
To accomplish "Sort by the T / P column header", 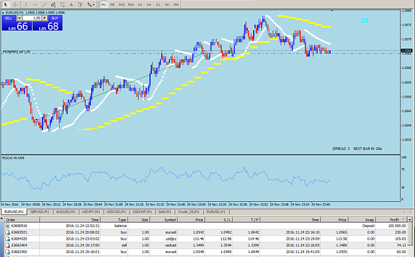I will [246, 220].
